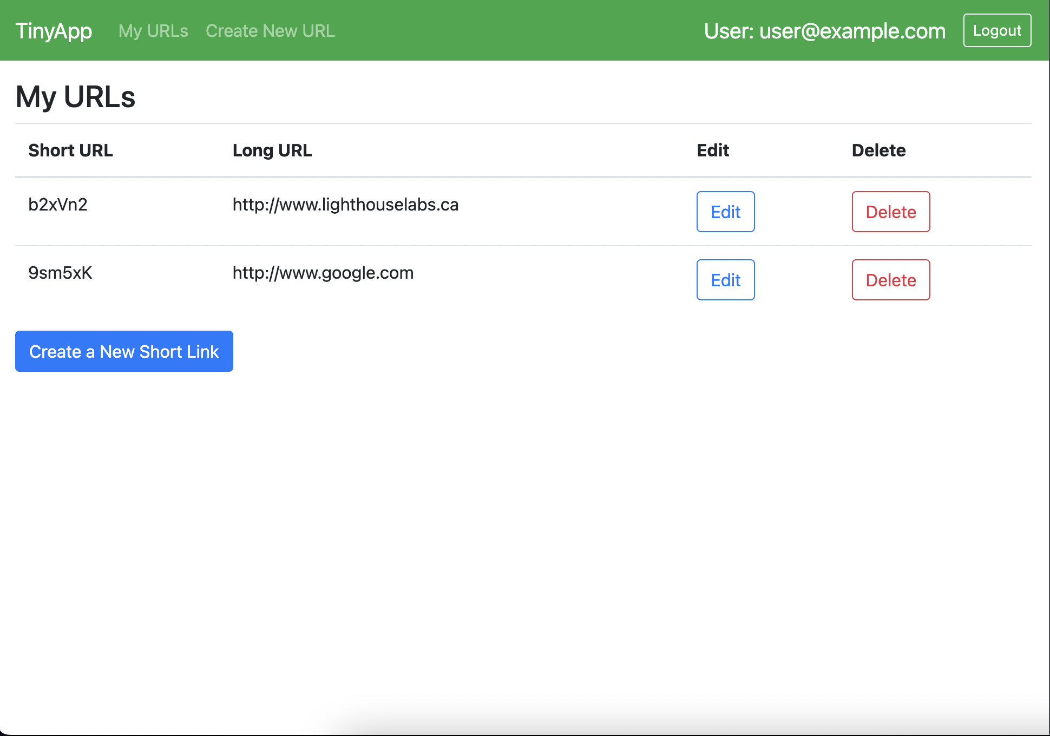
Task: Click Create a New Short Link button
Action: click(124, 351)
